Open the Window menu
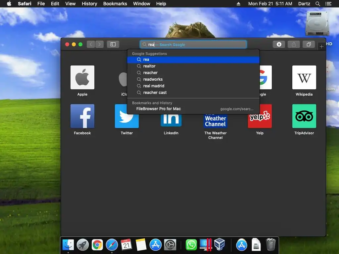The width and height of the screenshot is (339, 254). [x=141, y=4]
